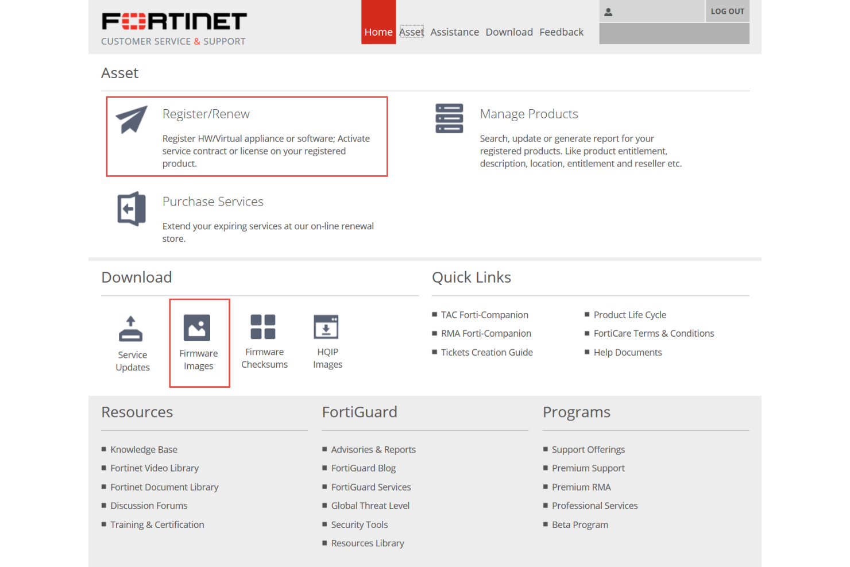Open the Premium RMA link
This screenshot has height=567, width=850.
coord(581,487)
